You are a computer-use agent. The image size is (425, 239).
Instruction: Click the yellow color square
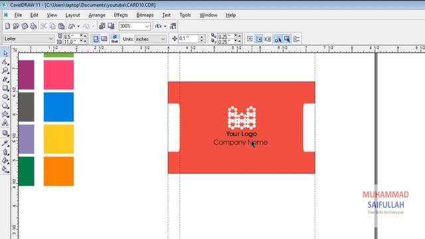tap(58, 139)
